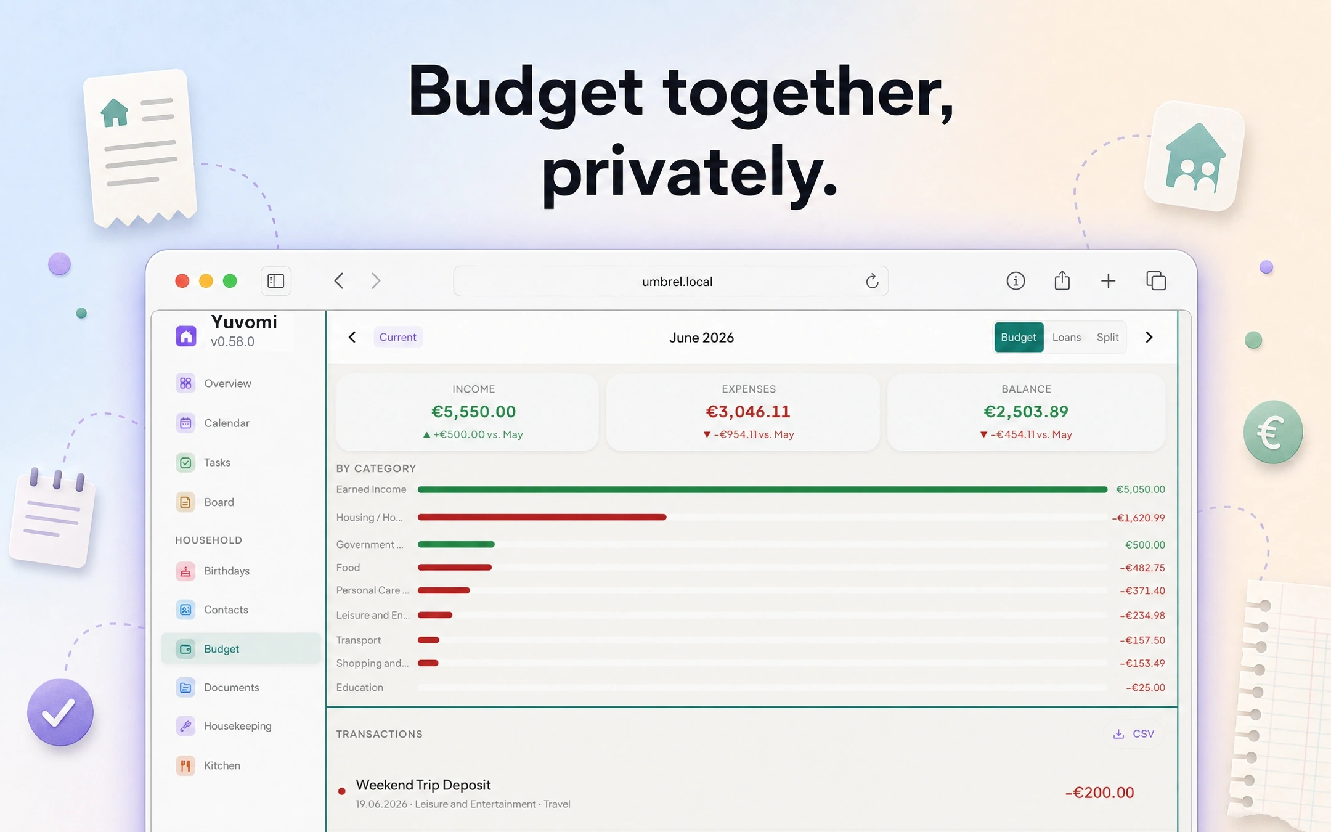This screenshot has height=832, width=1331.
Task: Open Board in the sidebar
Action: coord(219,502)
